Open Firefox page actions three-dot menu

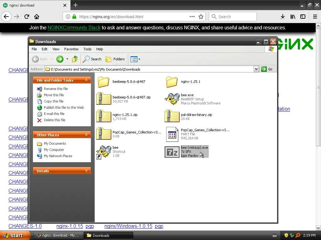click(192, 17)
